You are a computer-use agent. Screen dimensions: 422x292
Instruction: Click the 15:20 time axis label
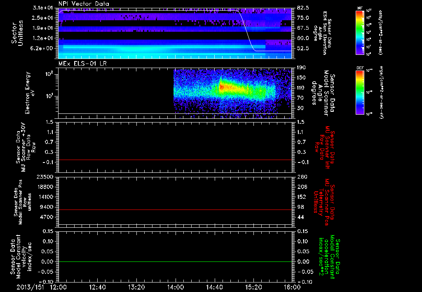click(x=253, y=287)
